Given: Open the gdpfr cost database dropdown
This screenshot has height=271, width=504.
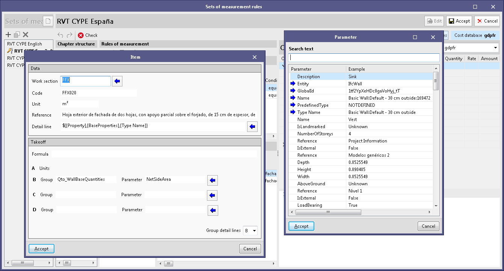Looking at the screenshot, I should click(496, 48).
